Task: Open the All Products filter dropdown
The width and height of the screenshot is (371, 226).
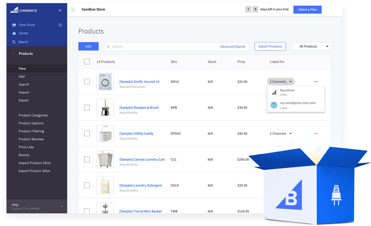Action: [311, 46]
